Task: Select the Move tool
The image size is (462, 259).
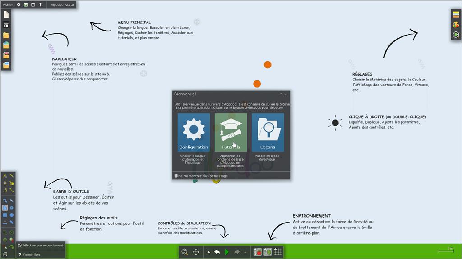Action: coord(5,183)
